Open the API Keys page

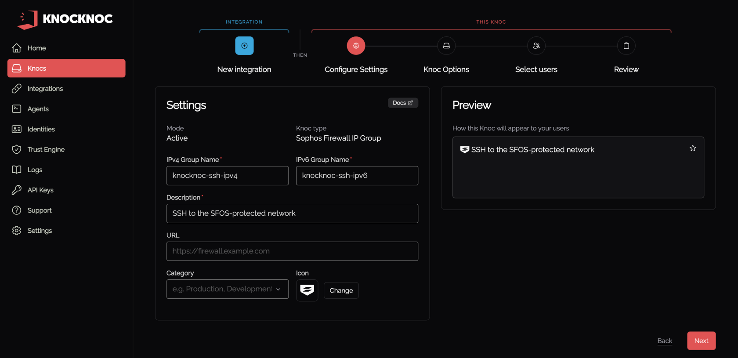click(66, 190)
